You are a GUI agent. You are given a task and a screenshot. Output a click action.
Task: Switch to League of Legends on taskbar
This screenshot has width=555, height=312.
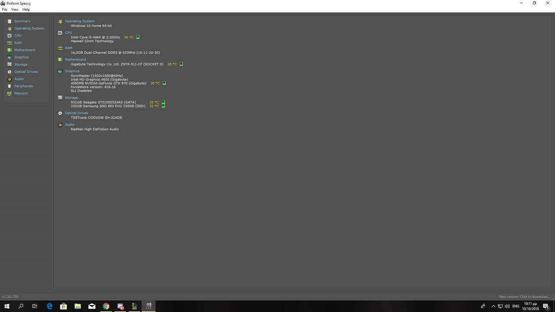[134, 306]
